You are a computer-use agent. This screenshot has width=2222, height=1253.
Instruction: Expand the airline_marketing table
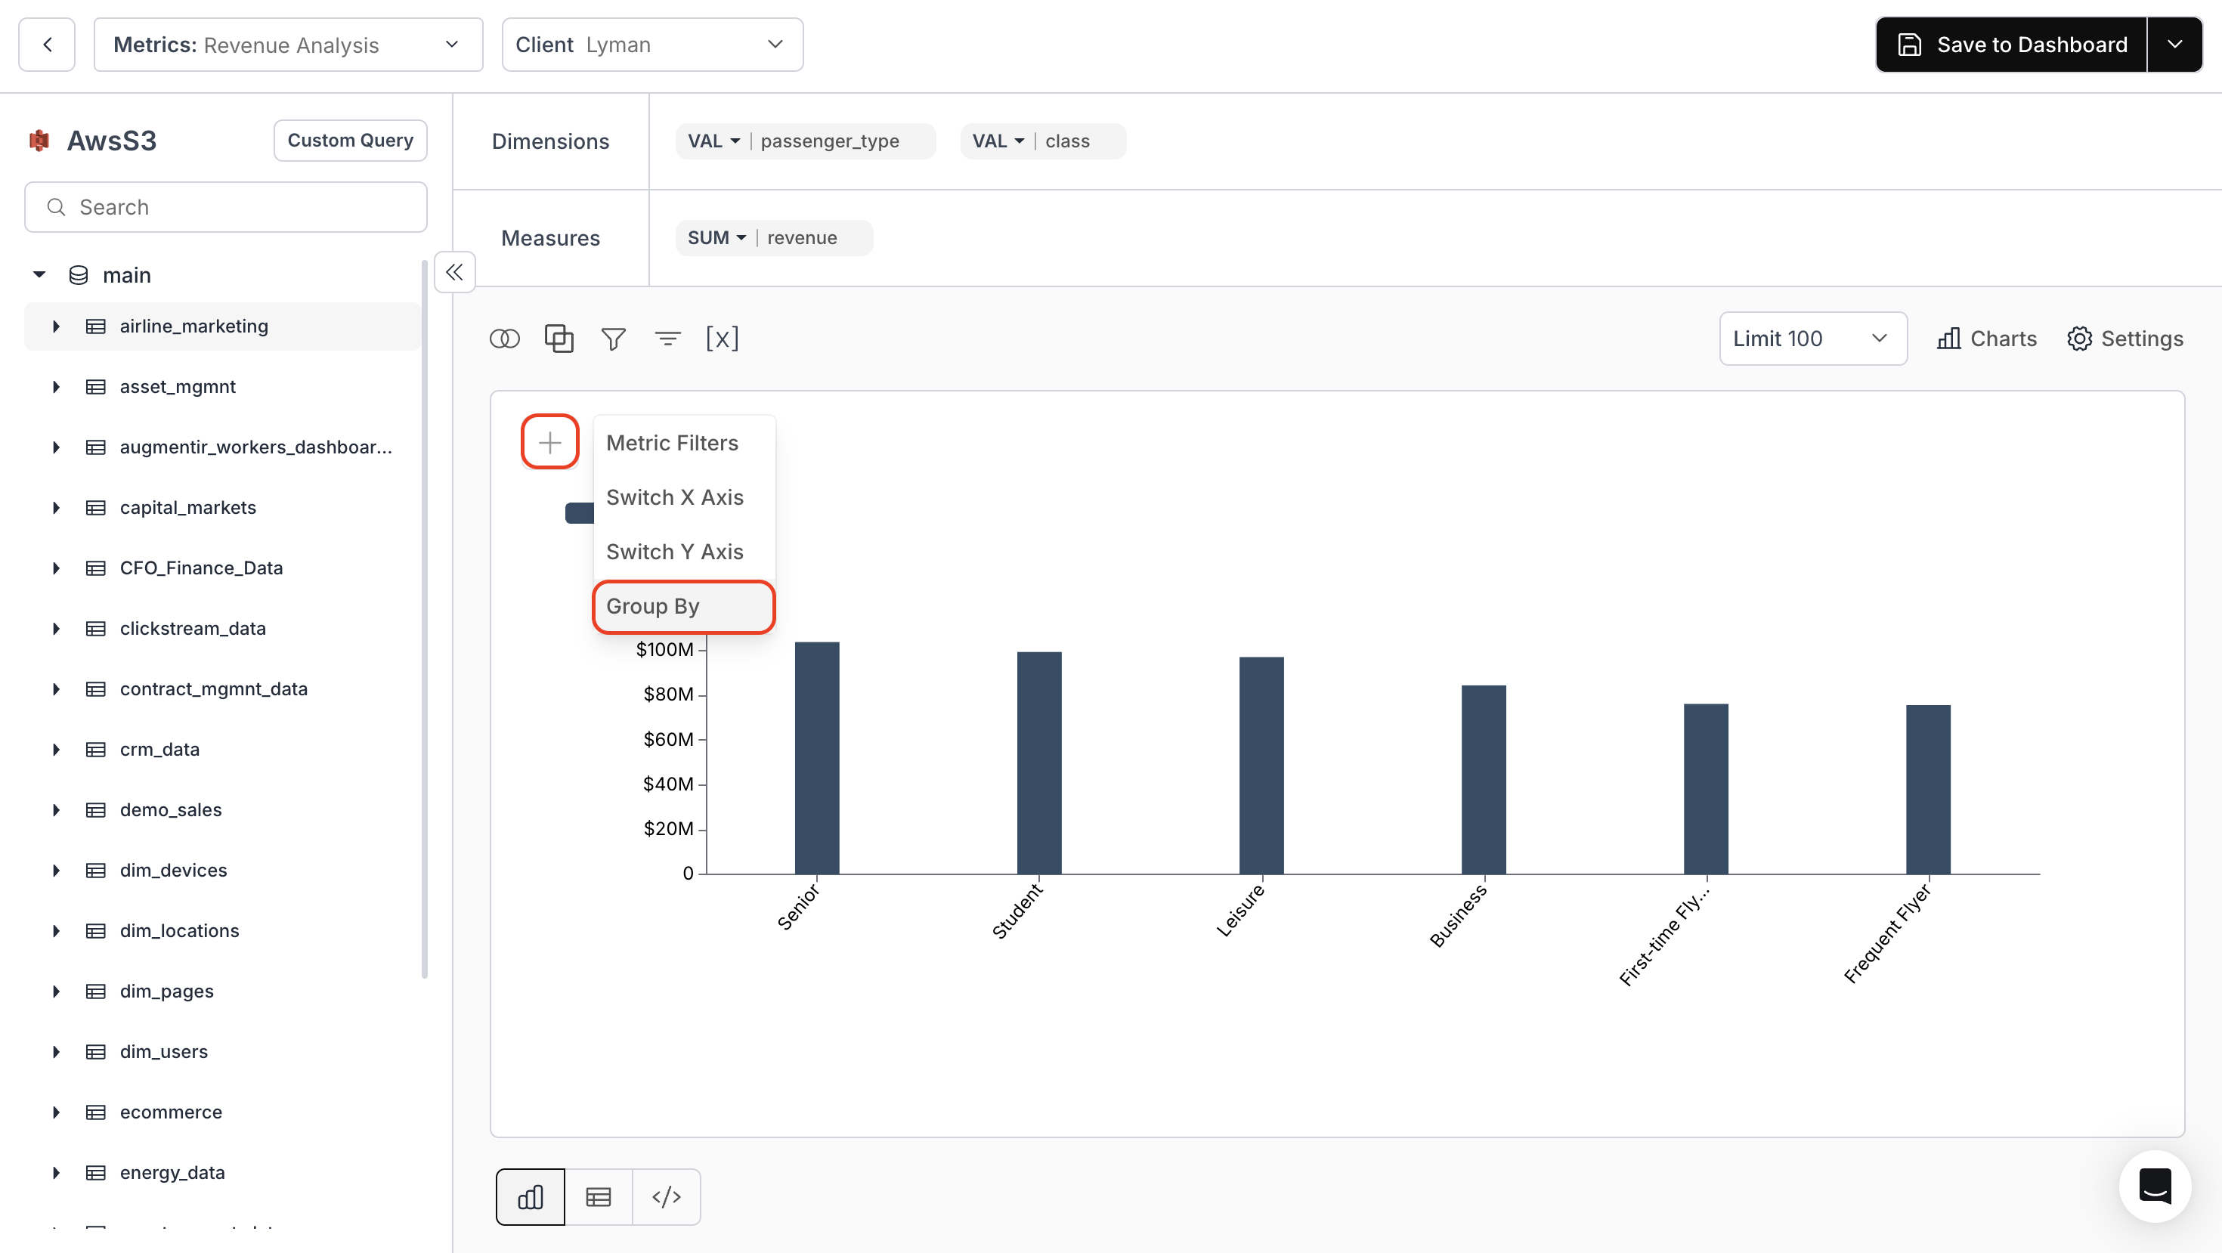click(56, 326)
